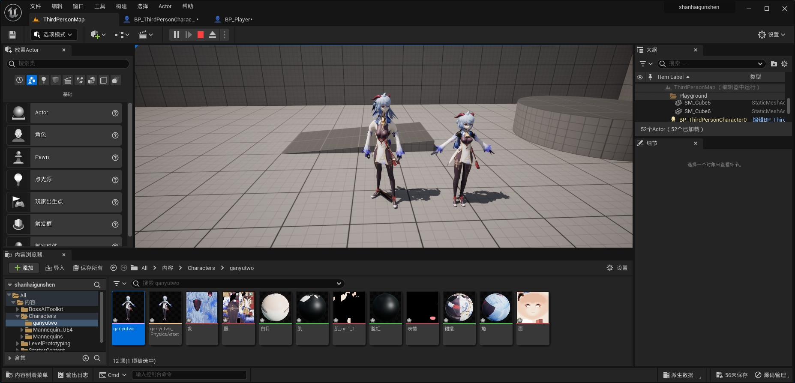The height and width of the screenshot is (383, 795).
Task: Switch to the BP_Player tab
Action: click(x=238, y=19)
